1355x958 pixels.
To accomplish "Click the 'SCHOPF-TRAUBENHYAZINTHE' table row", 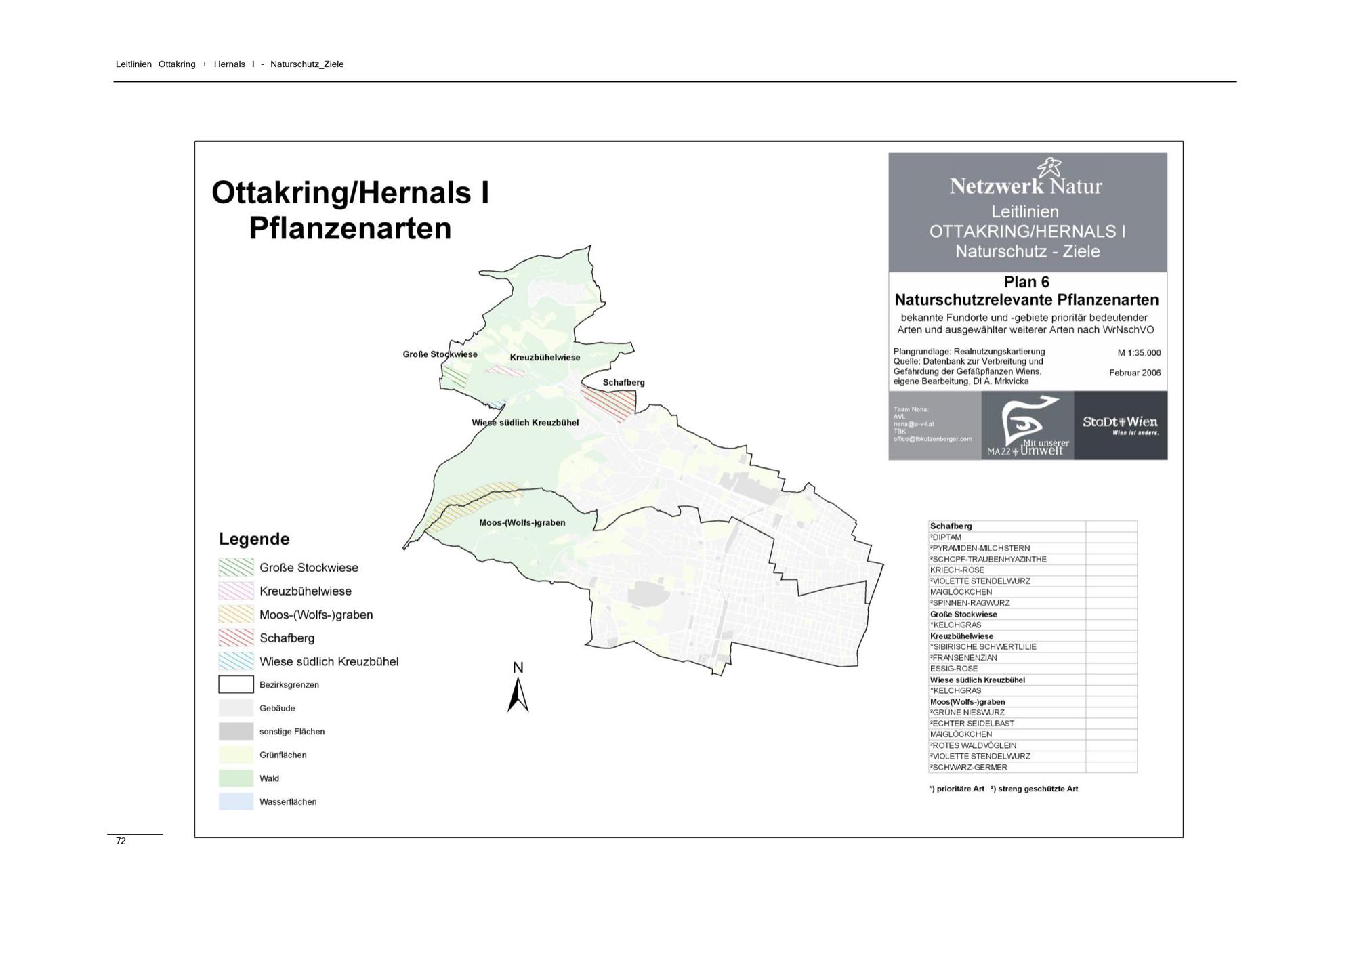I will (1033, 559).
